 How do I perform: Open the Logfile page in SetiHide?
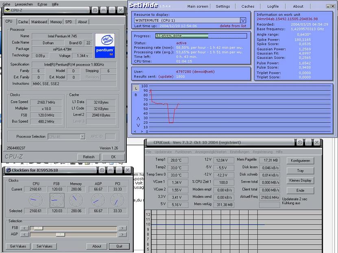(273, 6)
